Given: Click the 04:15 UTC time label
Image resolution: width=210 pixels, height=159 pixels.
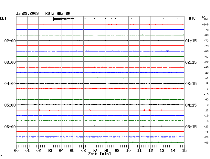Looking at the screenshot, I should (x=191, y=105).
